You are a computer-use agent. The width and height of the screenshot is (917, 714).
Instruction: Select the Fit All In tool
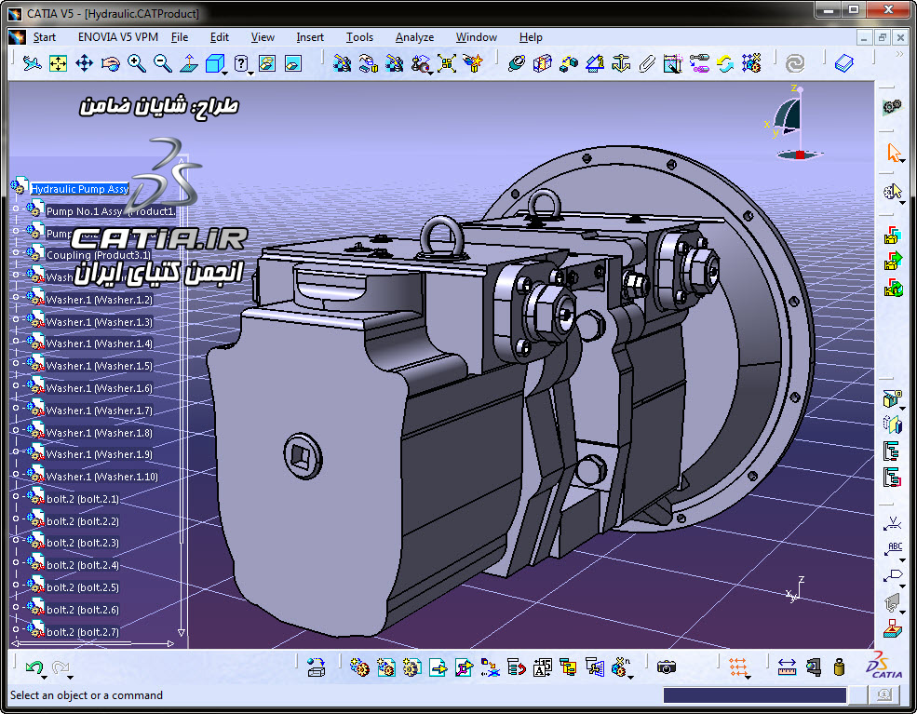point(58,62)
